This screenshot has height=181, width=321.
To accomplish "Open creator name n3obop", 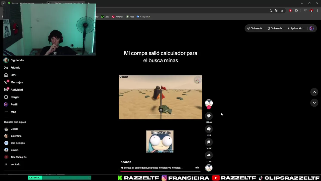I will (x=126, y=162).
